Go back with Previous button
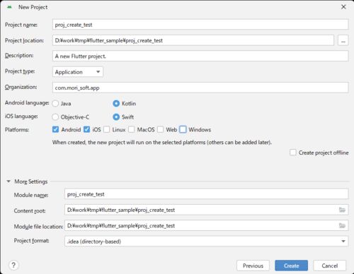Image resolution: width=354 pixels, height=274 pixels. point(253,266)
